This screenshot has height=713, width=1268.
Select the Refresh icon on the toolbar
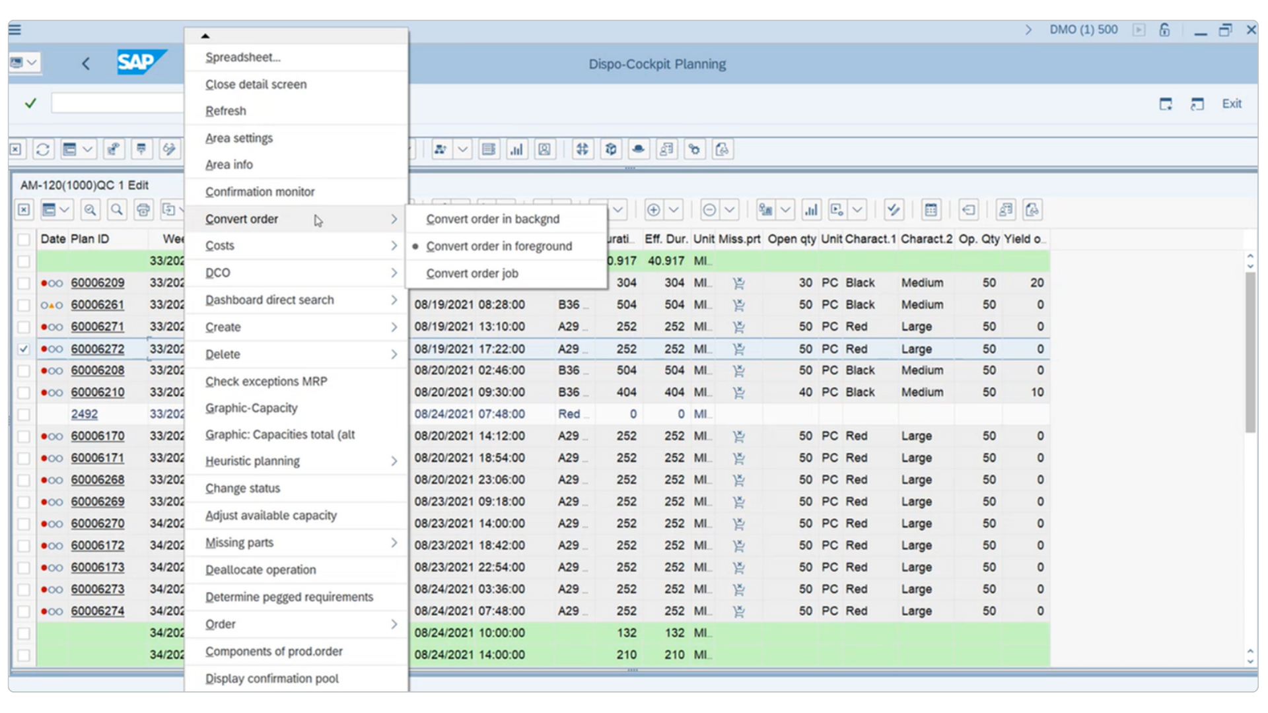[43, 149]
